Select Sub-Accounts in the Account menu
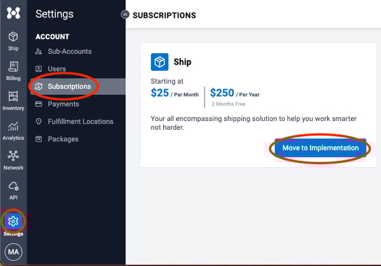 tap(69, 51)
